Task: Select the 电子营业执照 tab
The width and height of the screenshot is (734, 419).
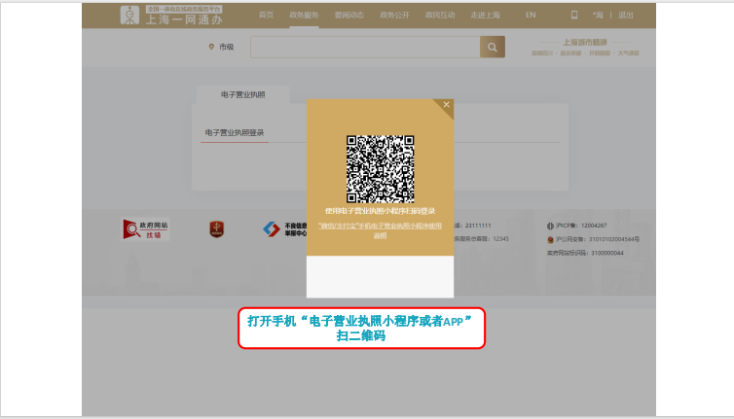Action: point(242,94)
